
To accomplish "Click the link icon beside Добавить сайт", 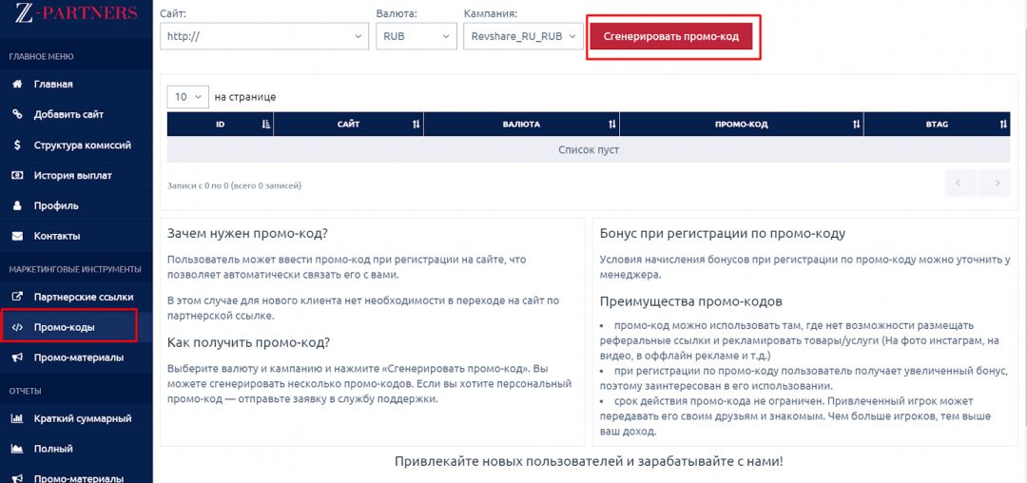I will coord(18,114).
